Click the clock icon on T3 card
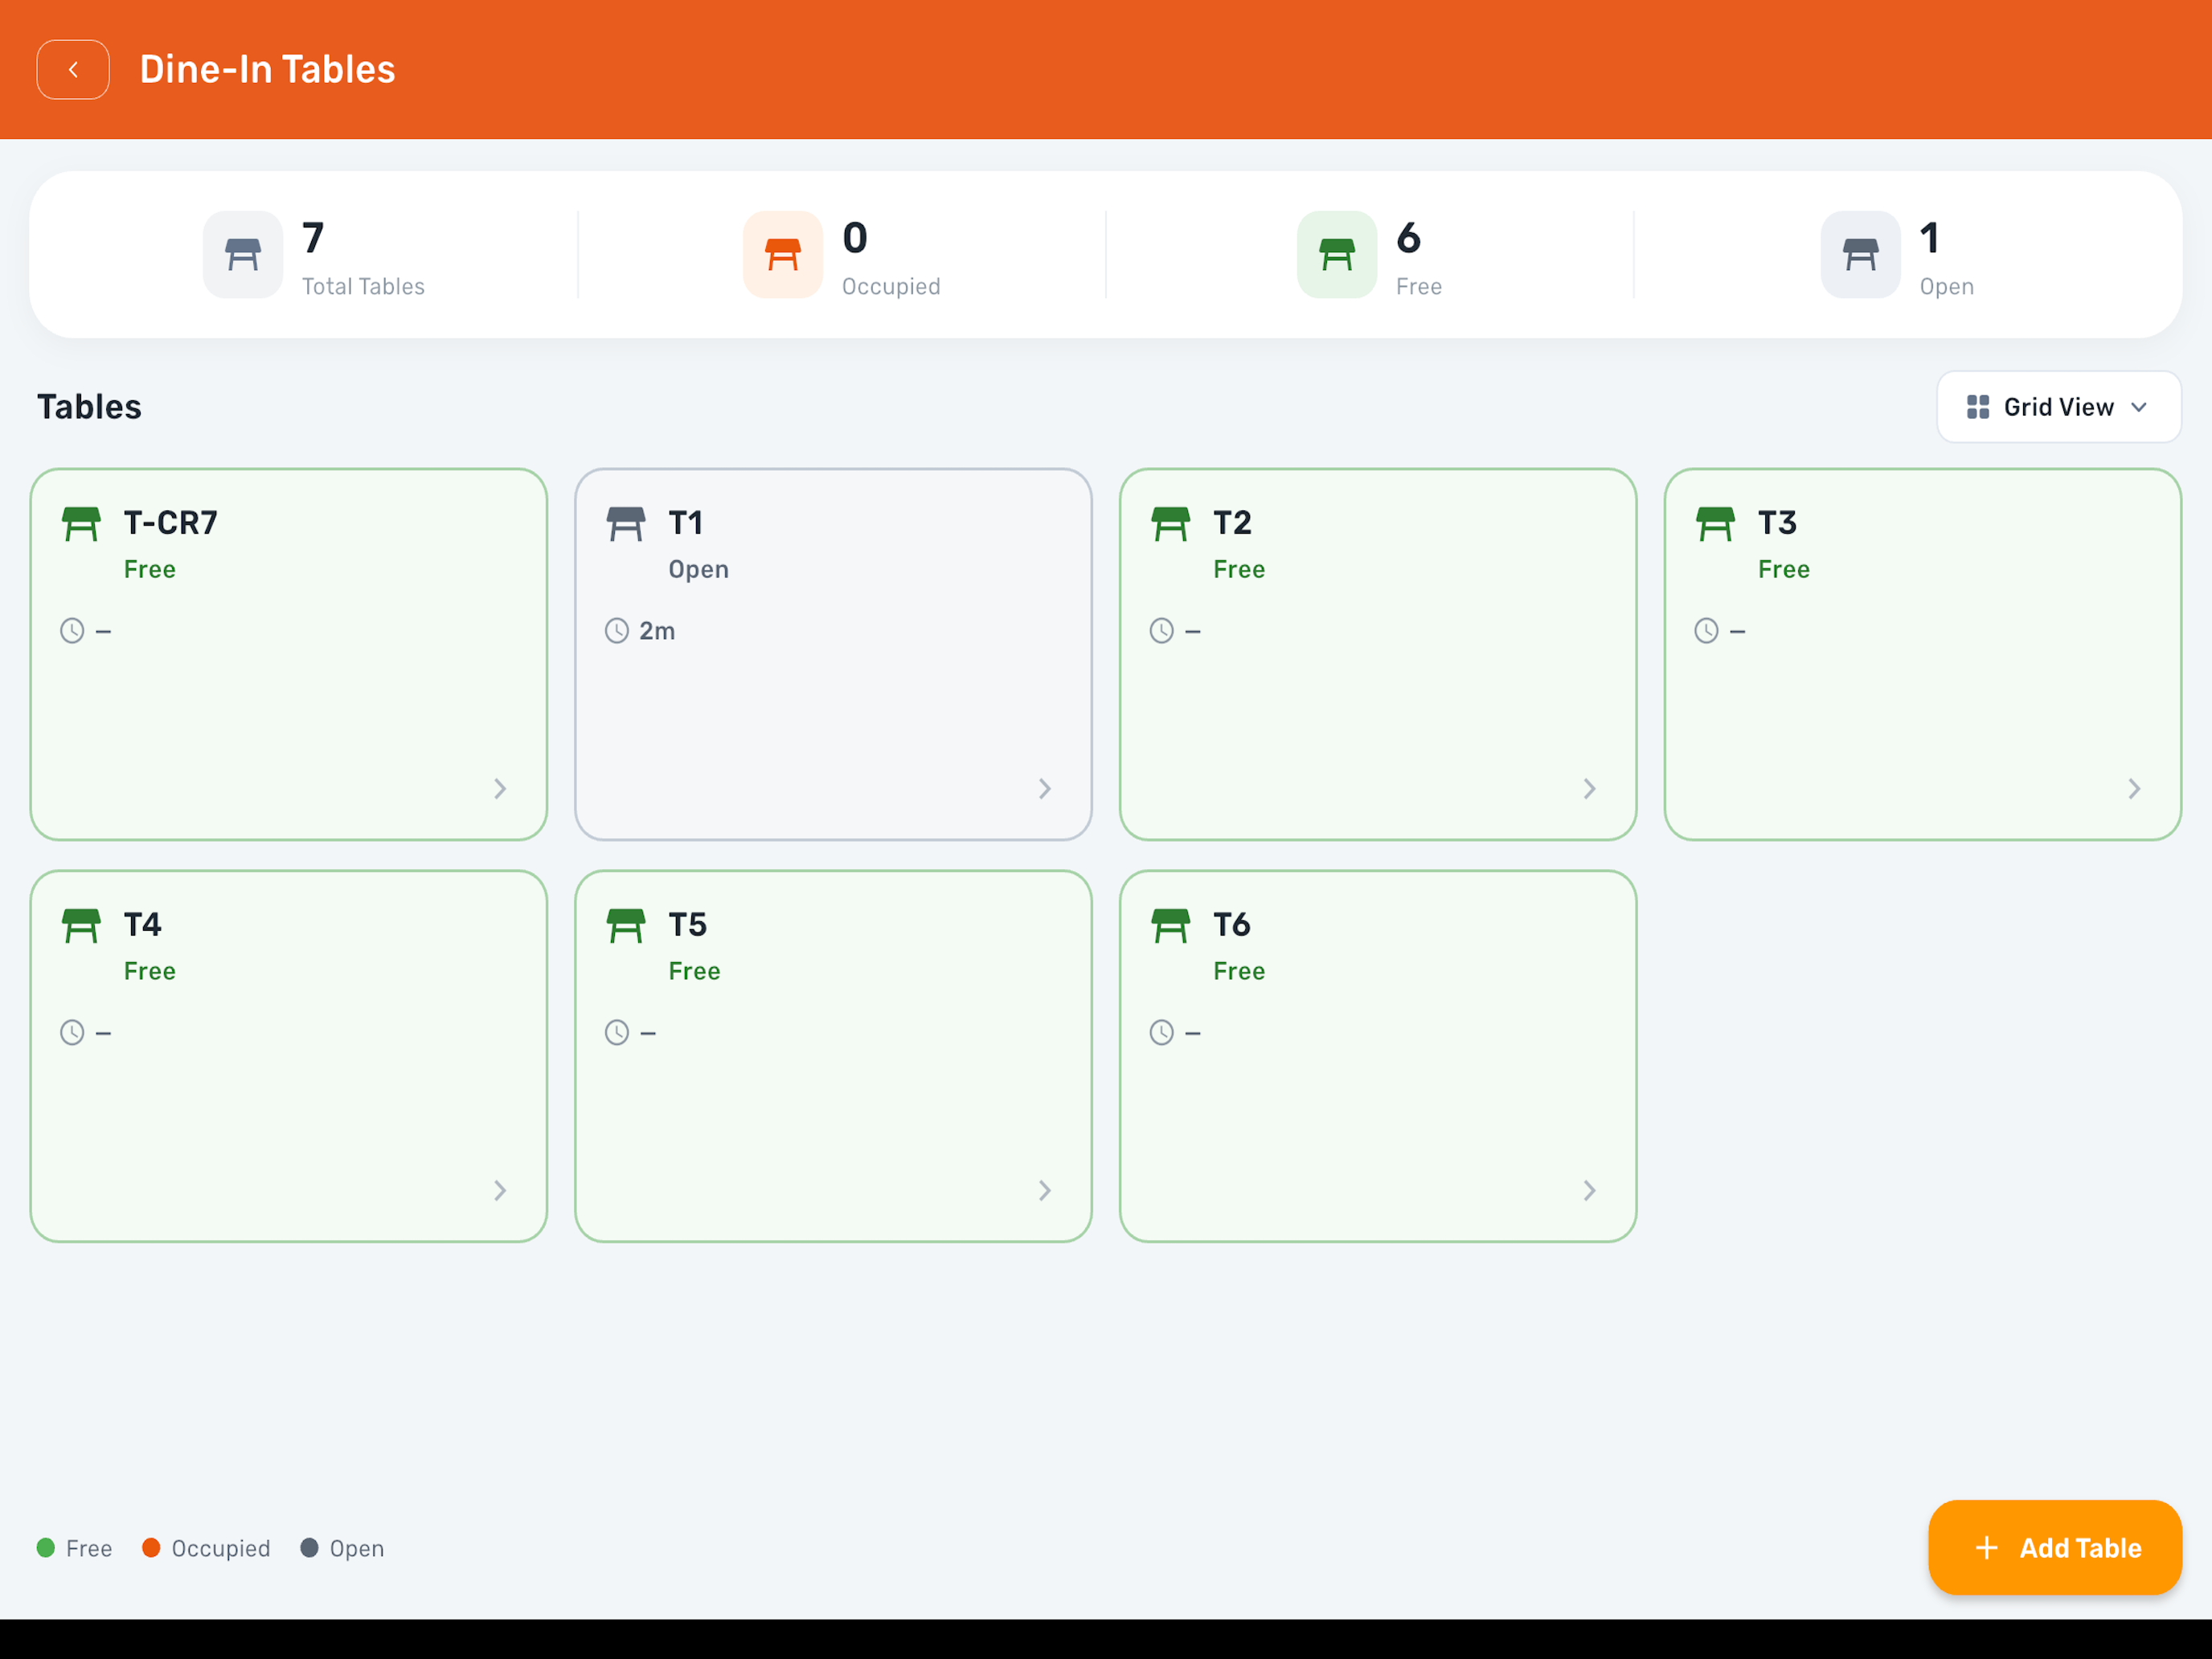The width and height of the screenshot is (2212, 1659). 1707,631
